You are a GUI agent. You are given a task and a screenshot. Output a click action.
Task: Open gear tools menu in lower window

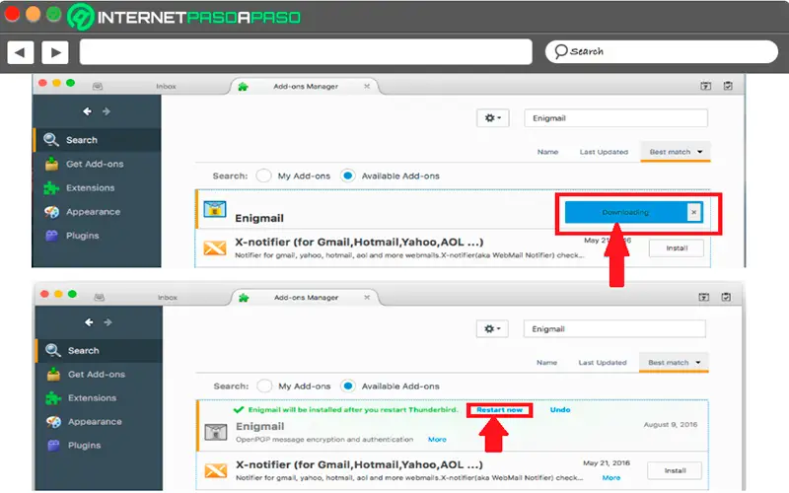(x=492, y=329)
